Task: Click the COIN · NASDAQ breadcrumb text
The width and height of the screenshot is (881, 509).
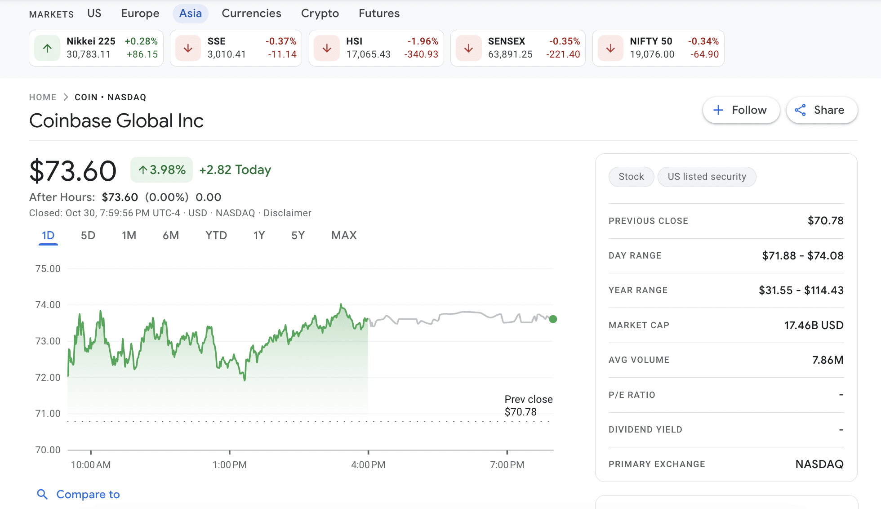Action: [x=111, y=97]
